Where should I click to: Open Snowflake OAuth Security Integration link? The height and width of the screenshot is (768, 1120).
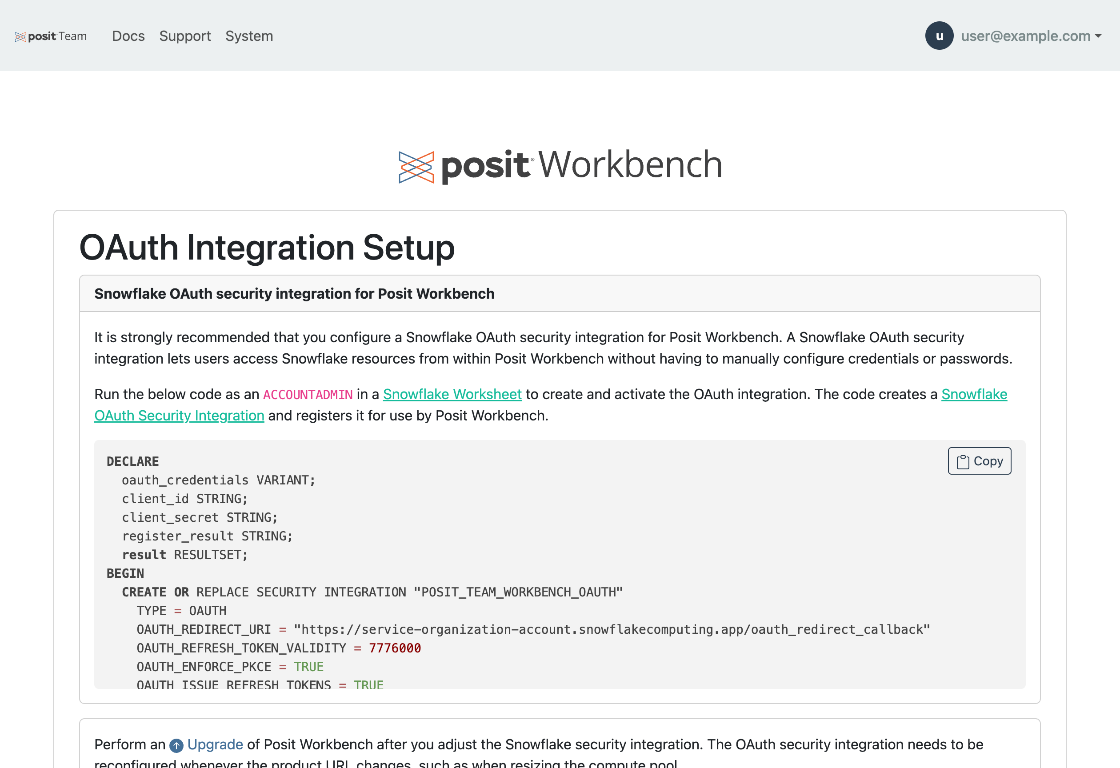pos(179,415)
